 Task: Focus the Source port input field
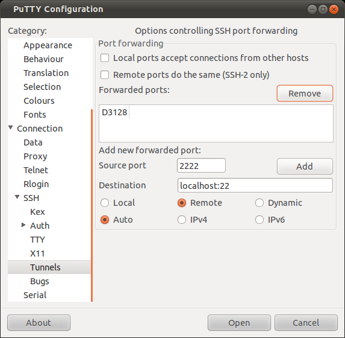click(201, 165)
